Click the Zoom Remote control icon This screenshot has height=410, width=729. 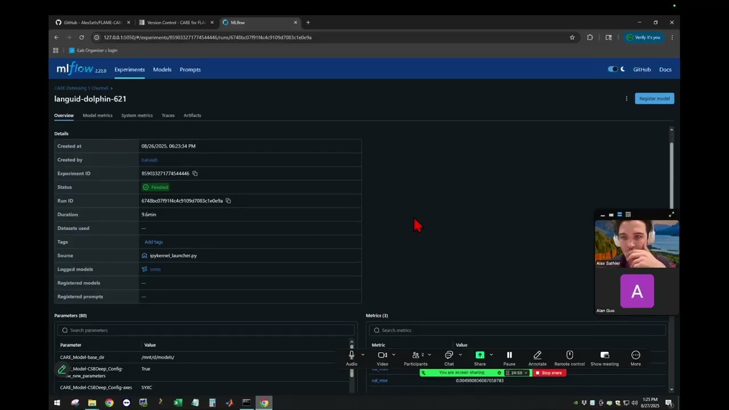(570, 355)
